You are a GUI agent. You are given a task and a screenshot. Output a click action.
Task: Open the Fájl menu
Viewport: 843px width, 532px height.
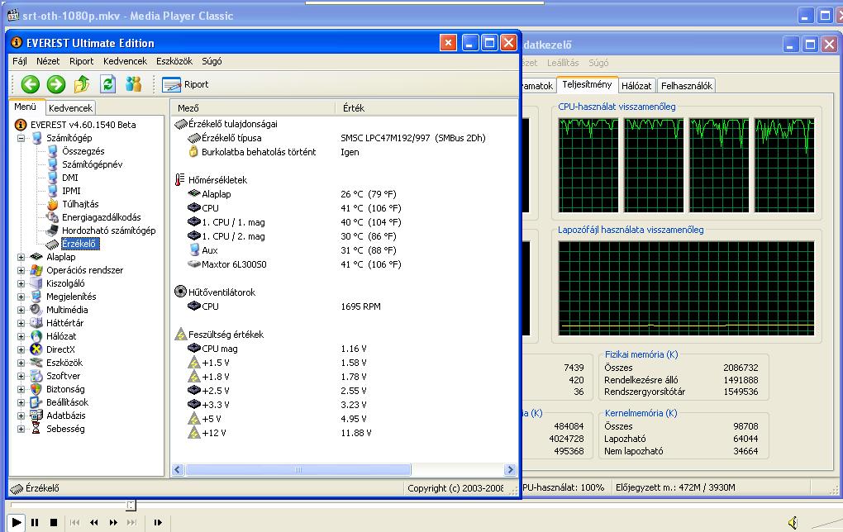pyautogui.click(x=19, y=61)
